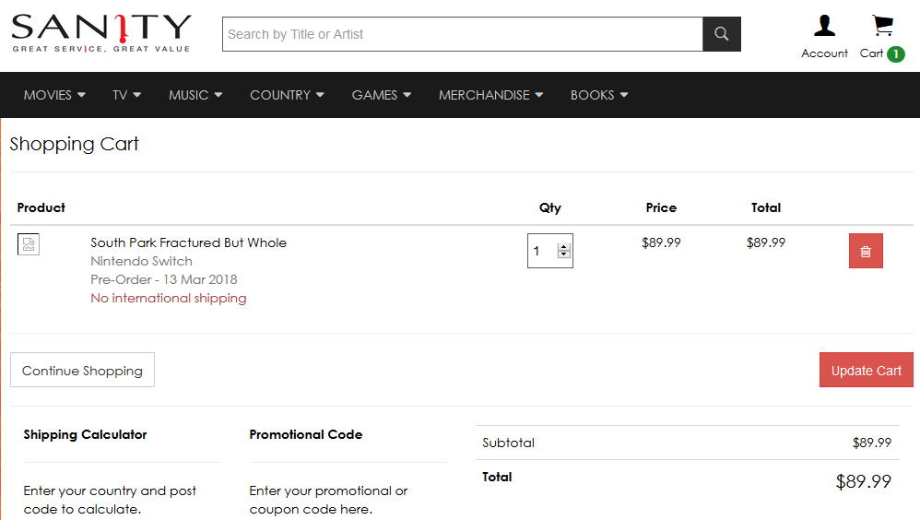Image resolution: width=920 pixels, height=520 pixels.
Task: Click the Update Cart button
Action: tap(866, 370)
